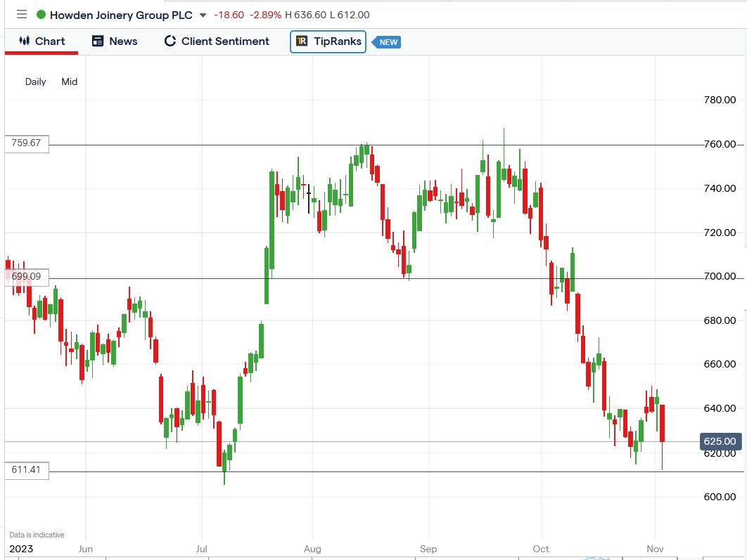Click the 780.00 price axis label
Image resolution: width=747 pixels, height=560 pixels.
[720, 100]
